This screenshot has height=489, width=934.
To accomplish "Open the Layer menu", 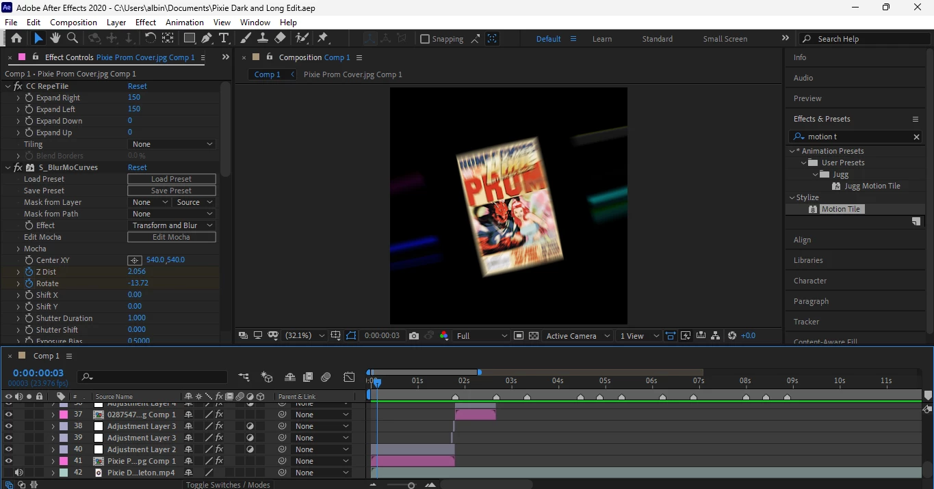I will (x=116, y=23).
